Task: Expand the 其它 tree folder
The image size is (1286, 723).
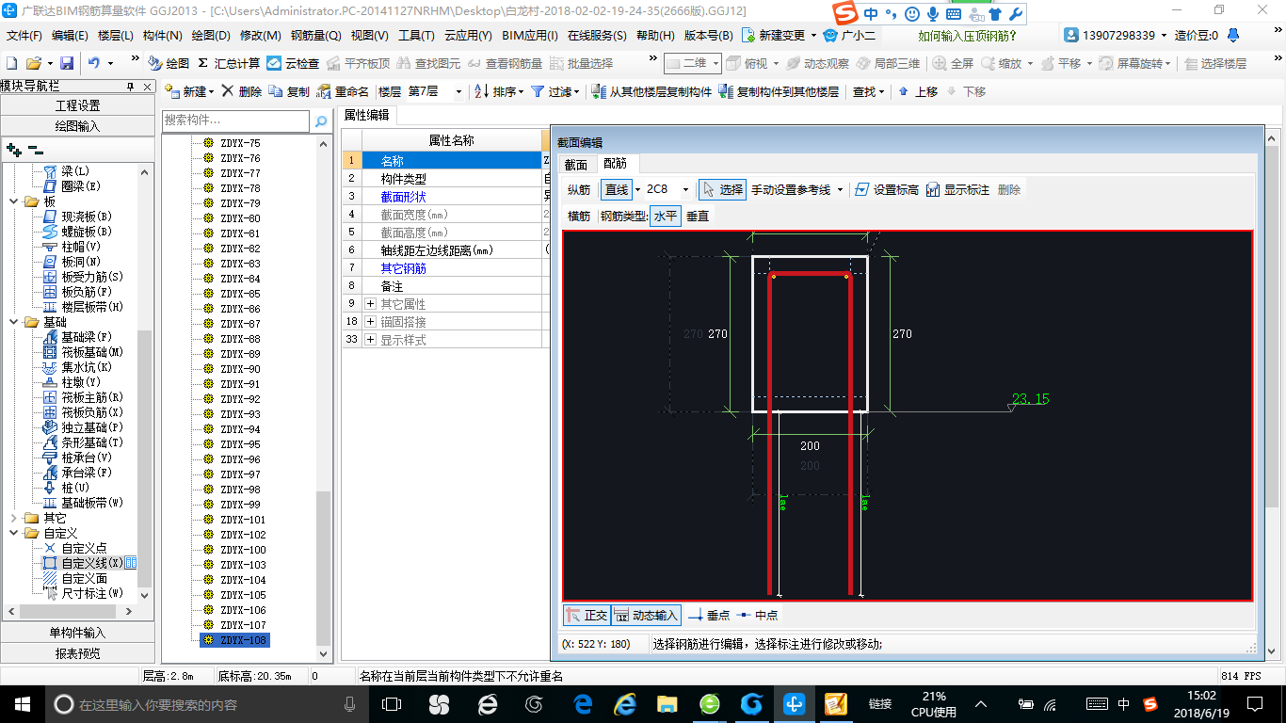Action: 14,518
